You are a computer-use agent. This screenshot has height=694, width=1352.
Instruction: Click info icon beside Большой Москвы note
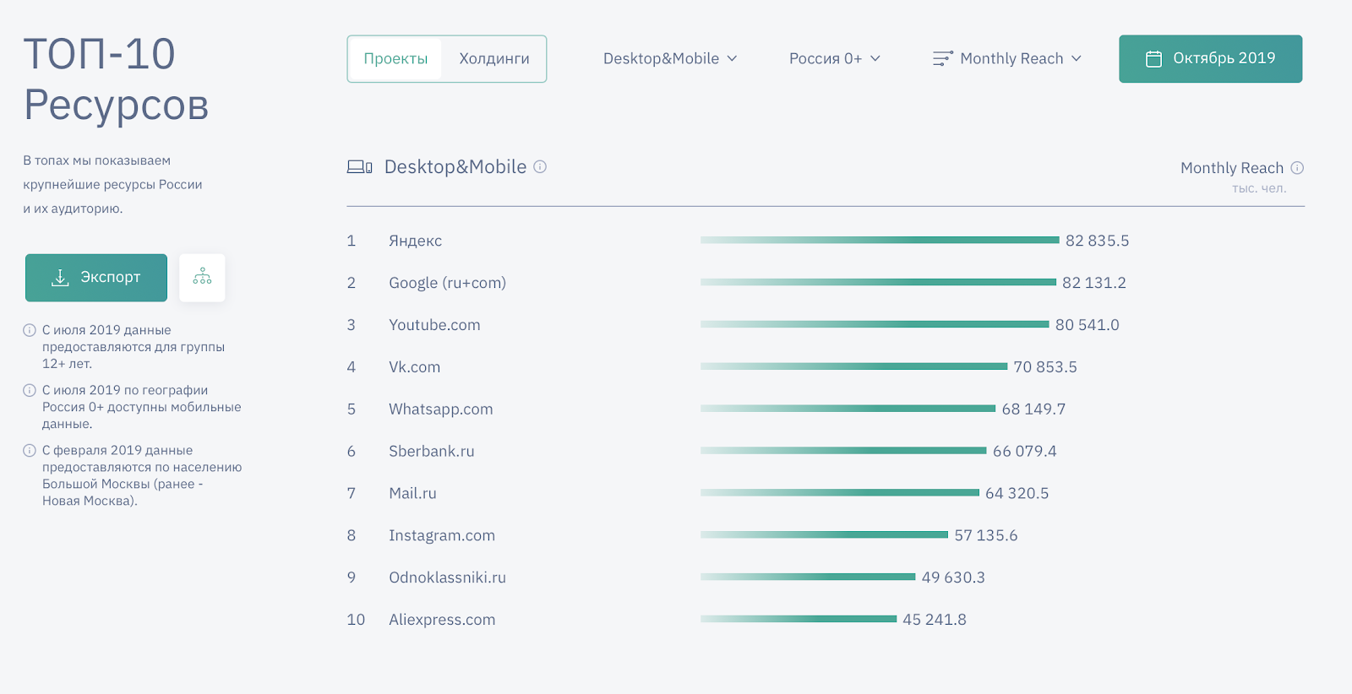tap(30, 450)
